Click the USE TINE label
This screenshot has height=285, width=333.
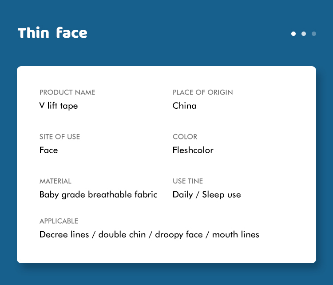pos(187,181)
